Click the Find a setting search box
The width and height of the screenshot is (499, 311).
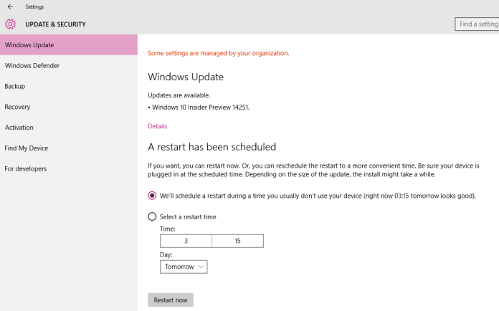[477, 24]
